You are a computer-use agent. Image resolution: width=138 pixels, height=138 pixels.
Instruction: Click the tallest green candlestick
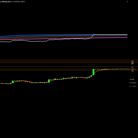coord(93,72)
